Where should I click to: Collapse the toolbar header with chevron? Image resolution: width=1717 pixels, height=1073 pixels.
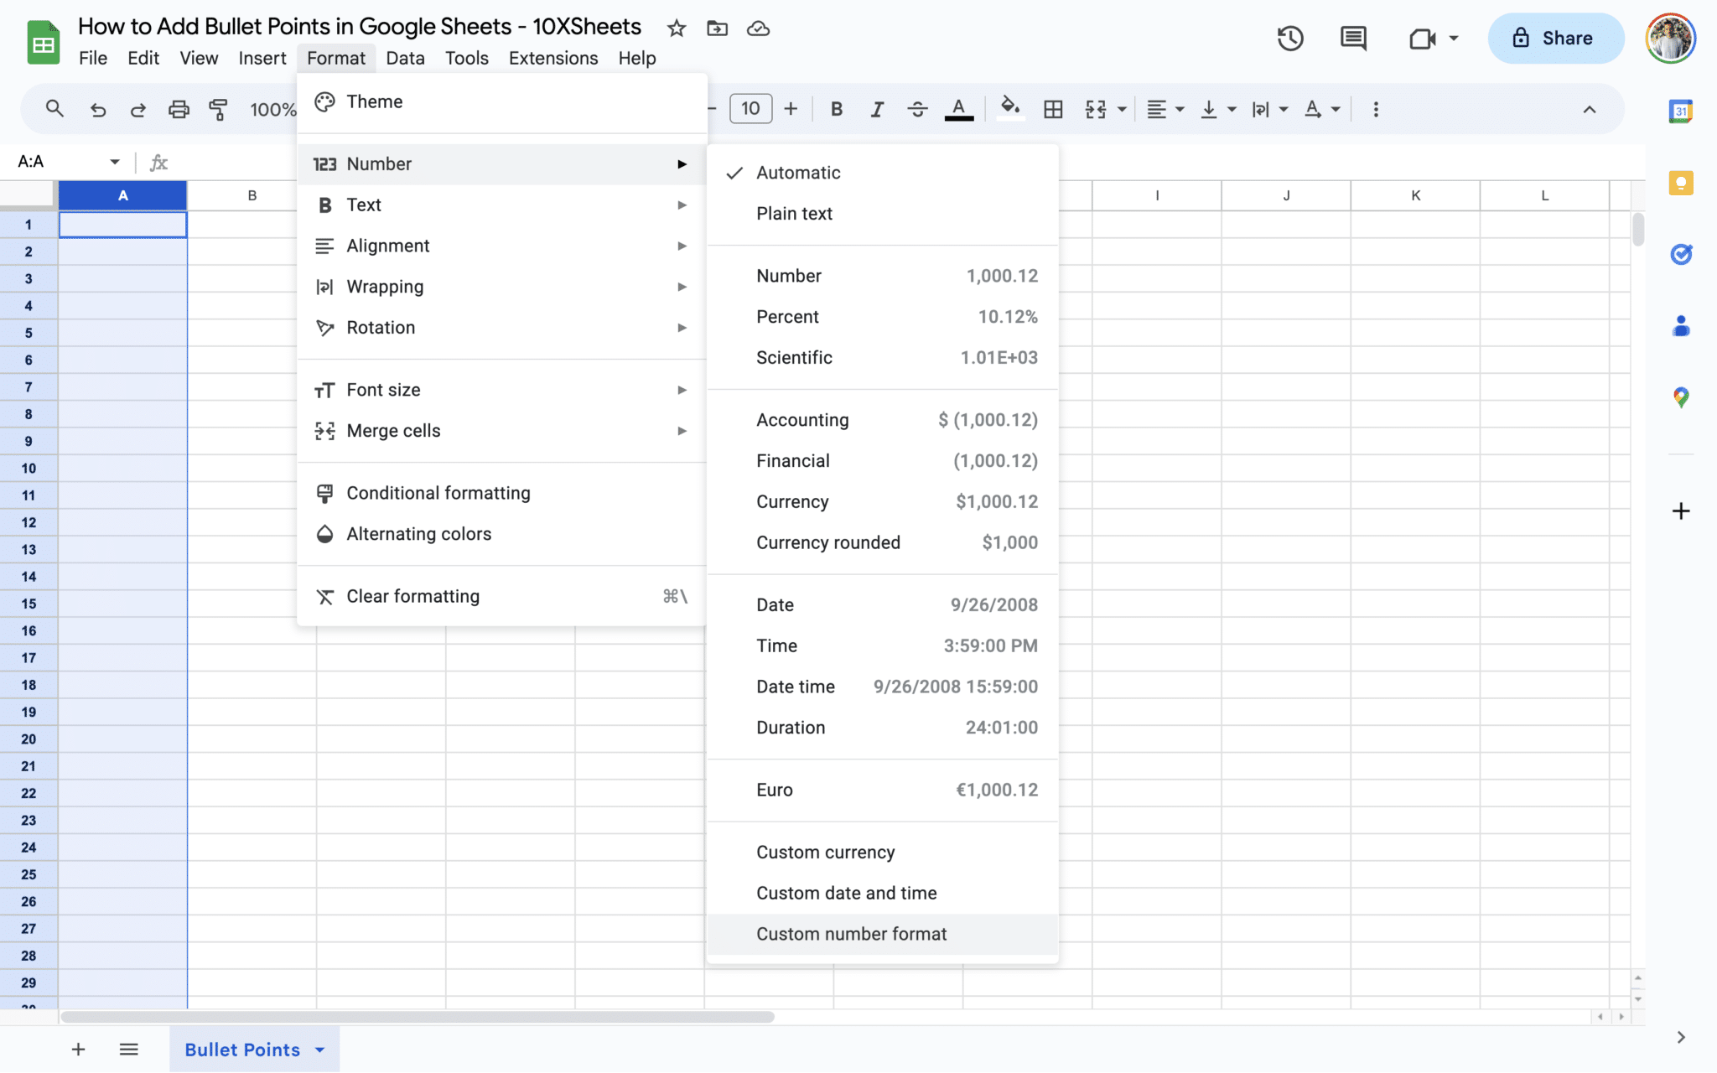[1589, 109]
